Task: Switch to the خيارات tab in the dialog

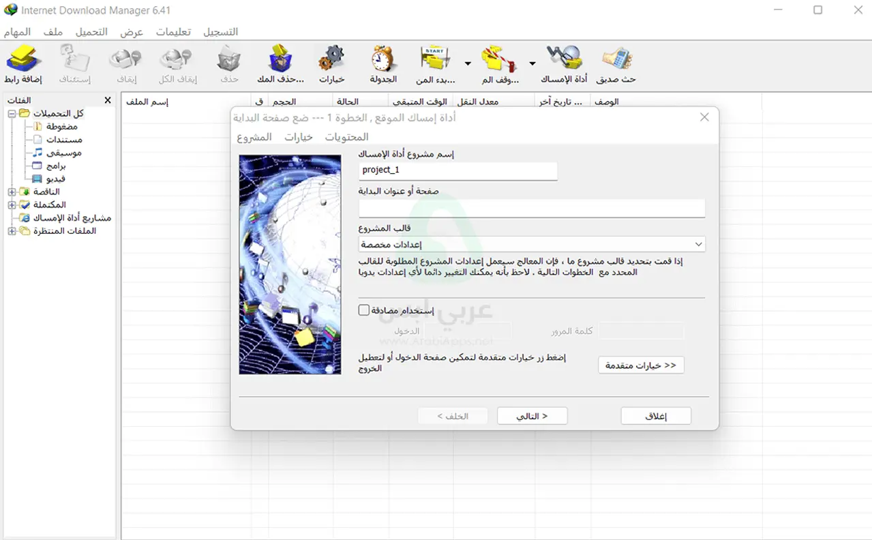Action: (x=299, y=136)
